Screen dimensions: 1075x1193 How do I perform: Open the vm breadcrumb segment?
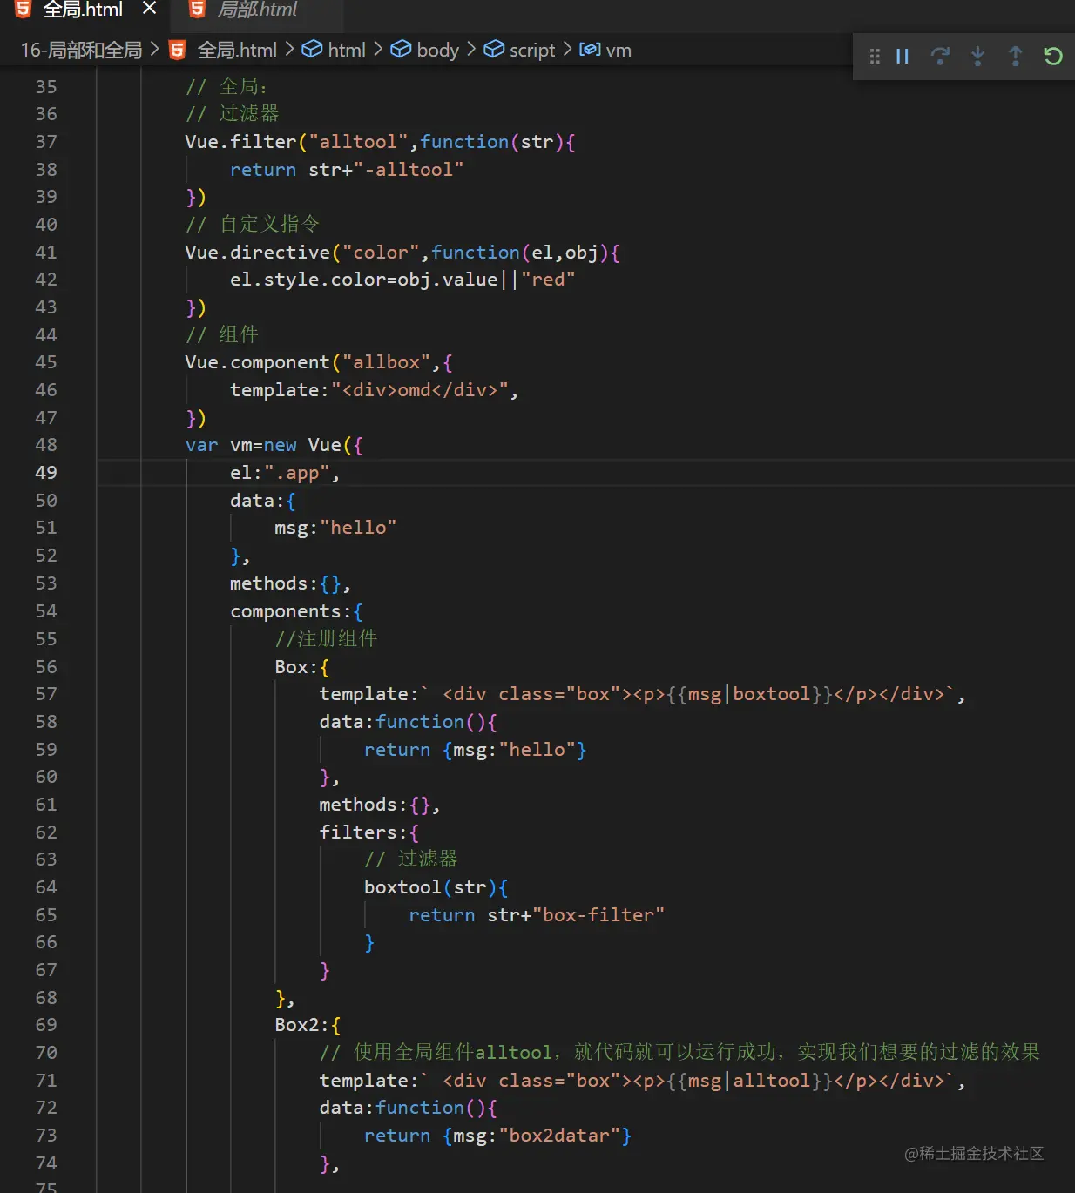619,51
